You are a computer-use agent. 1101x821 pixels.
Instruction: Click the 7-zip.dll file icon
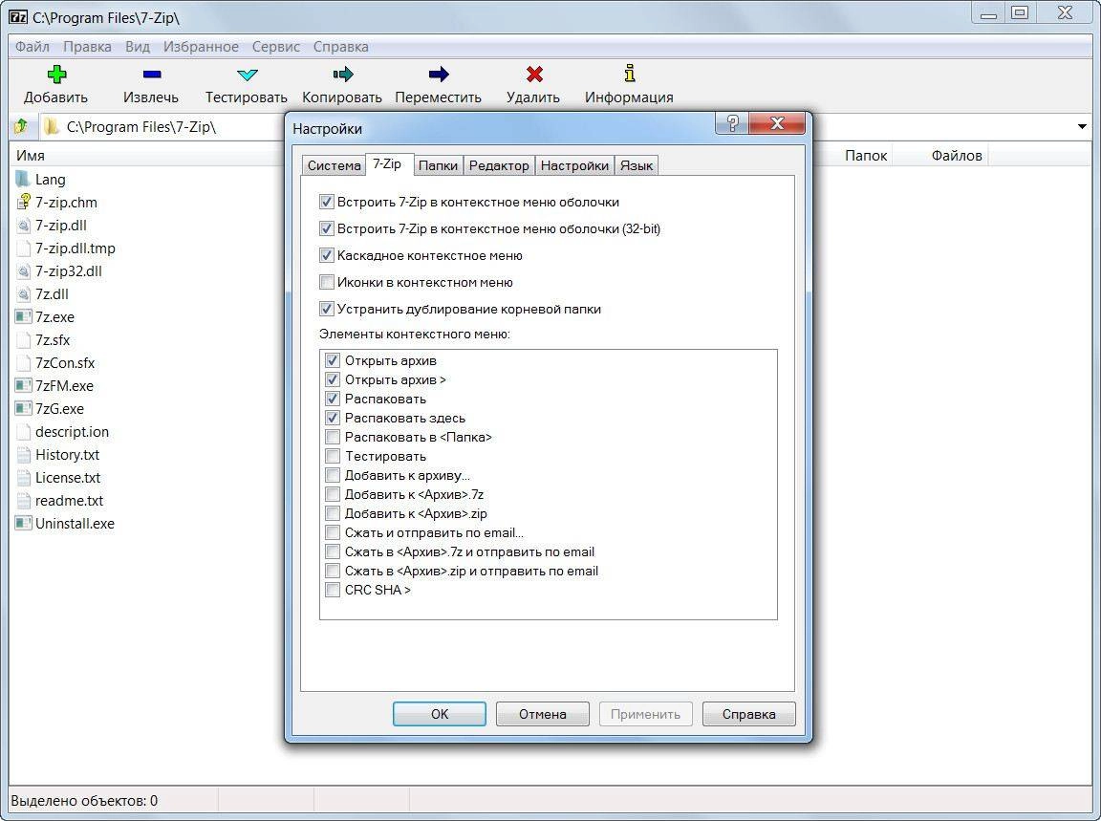tap(23, 226)
